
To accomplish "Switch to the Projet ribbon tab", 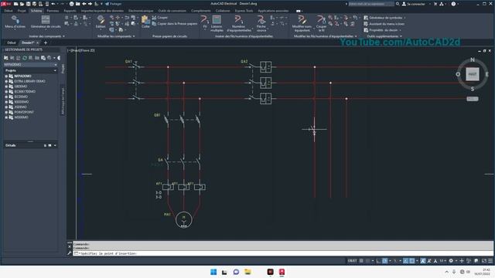I will (x=22, y=11).
